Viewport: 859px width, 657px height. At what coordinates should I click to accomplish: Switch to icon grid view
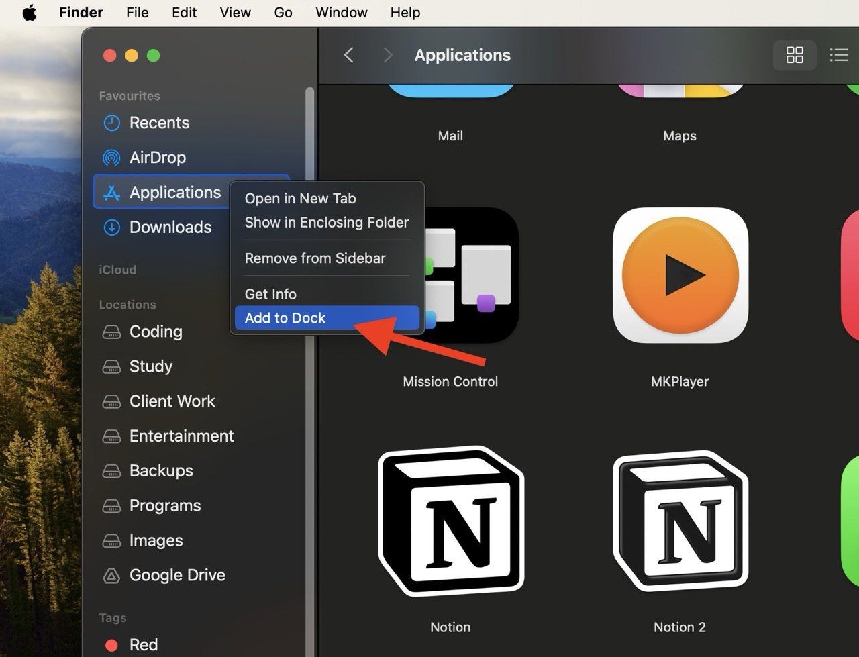click(795, 55)
